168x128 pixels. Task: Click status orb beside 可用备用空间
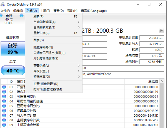4,96
